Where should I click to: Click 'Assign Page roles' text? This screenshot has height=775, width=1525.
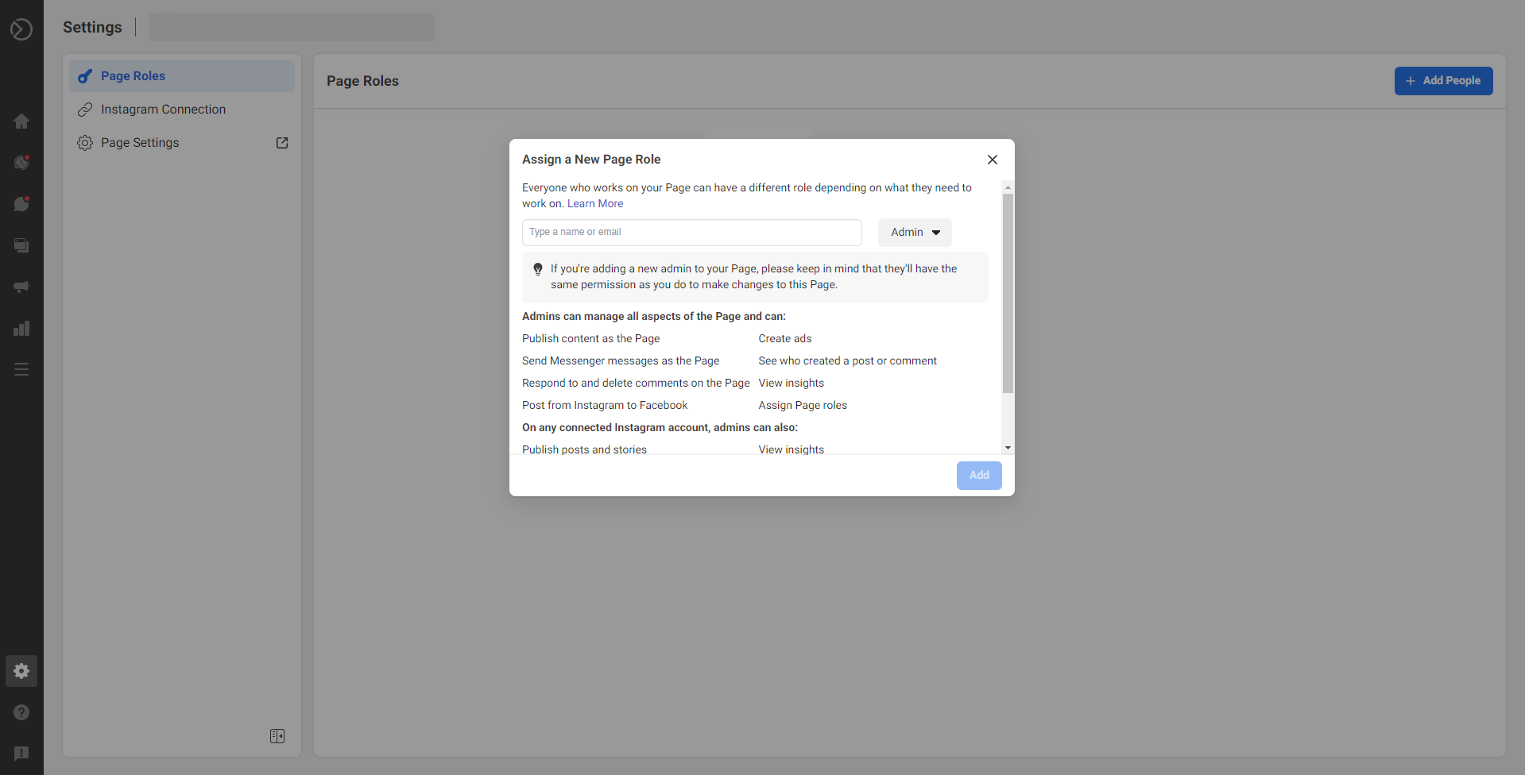click(803, 406)
